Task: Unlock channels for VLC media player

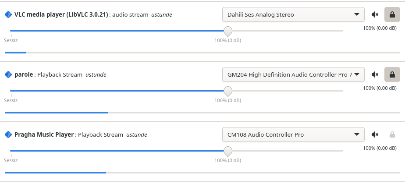Action: pyautogui.click(x=392, y=15)
